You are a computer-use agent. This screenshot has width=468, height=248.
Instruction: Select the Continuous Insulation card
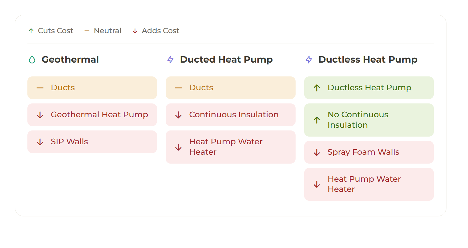click(231, 115)
